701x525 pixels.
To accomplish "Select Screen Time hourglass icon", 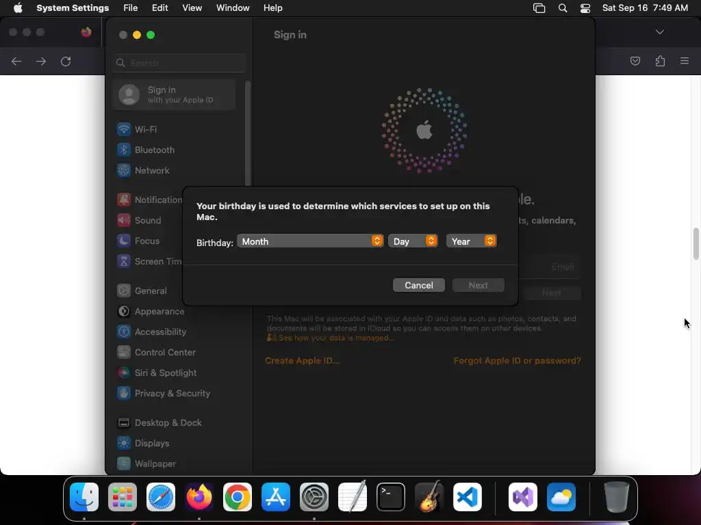I will [124, 262].
